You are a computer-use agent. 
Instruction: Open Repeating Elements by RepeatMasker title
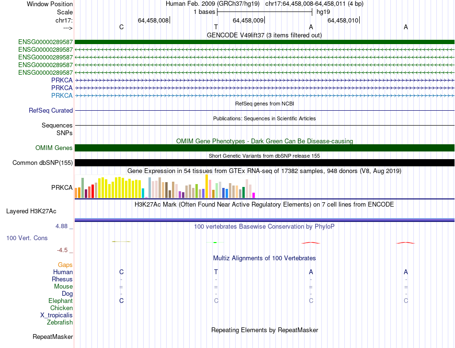[x=264, y=330]
